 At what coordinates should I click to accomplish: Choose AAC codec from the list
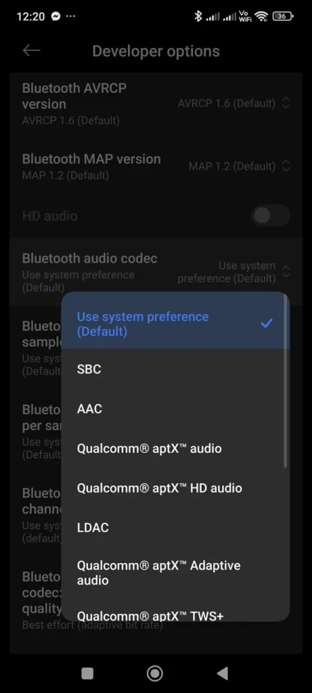tap(175, 408)
